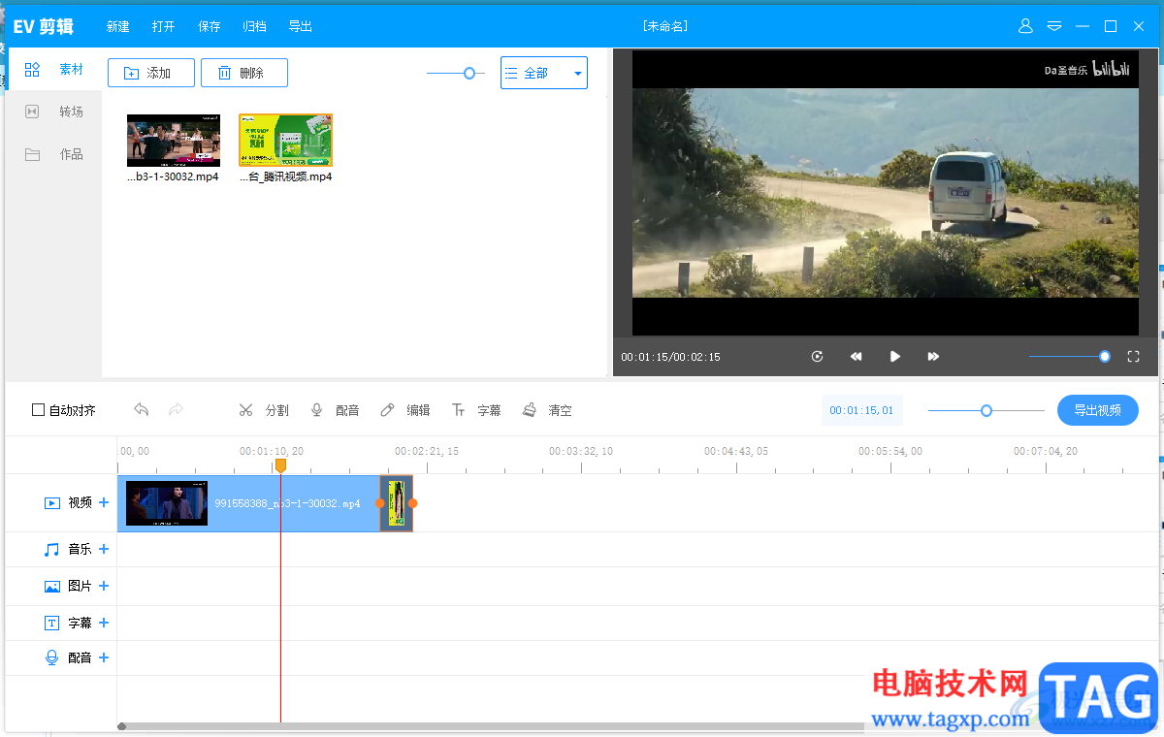Click the 编辑 edit pencil tool
Image resolution: width=1164 pixels, height=737 pixels.
pos(405,410)
